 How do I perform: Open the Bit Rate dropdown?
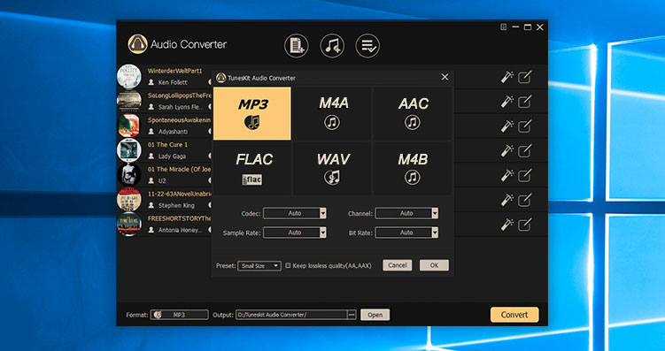pyautogui.click(x=406, y=233)
